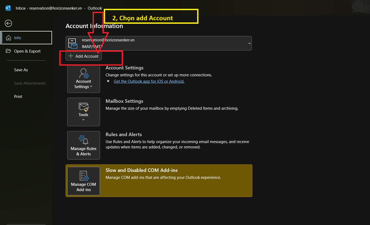This screenshot has height=225, width=370.
Task: Click the Add Account button
Action: 83,56
